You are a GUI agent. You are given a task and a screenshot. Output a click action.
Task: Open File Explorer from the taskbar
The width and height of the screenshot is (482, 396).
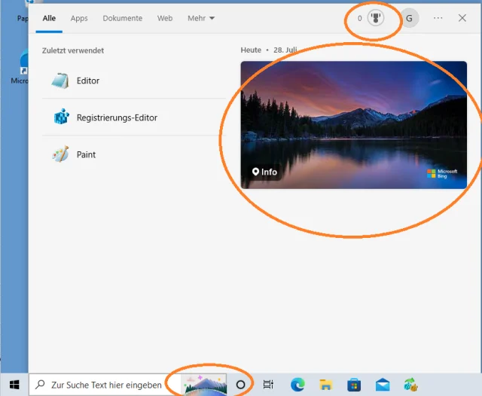(326, 384)
